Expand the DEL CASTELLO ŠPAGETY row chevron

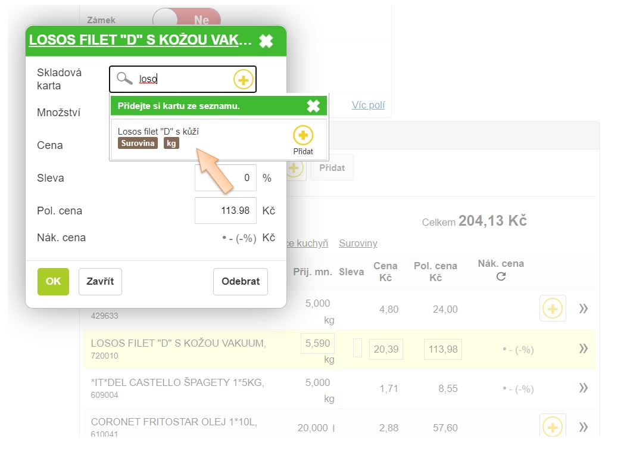pos(584,388)
